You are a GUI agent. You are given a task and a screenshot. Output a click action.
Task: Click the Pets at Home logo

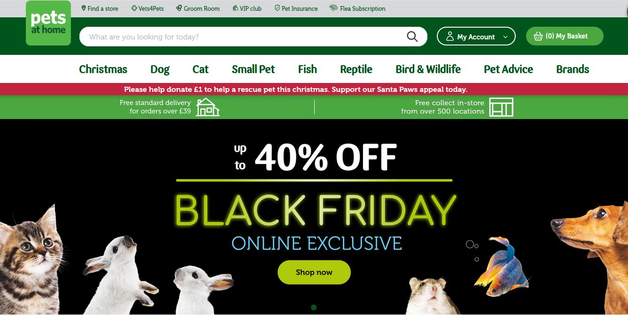pos(48,23)
